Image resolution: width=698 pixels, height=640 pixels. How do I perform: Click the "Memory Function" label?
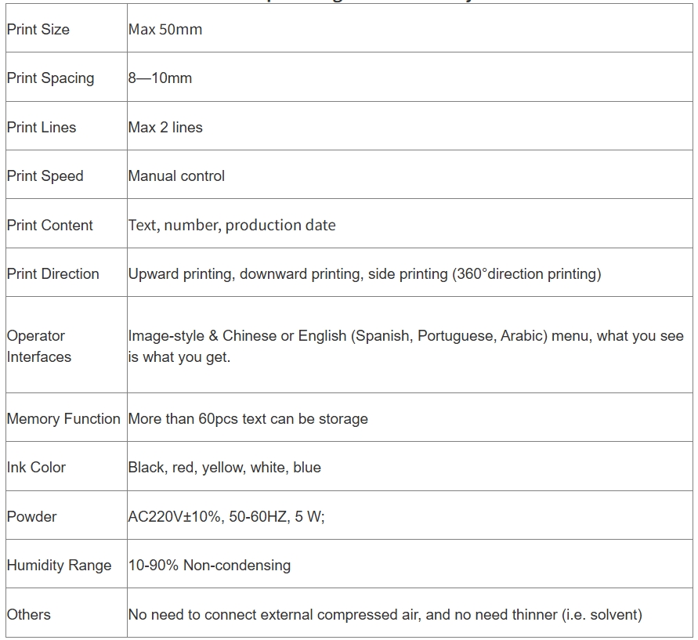pyautogui.click(x=63, y=419)
